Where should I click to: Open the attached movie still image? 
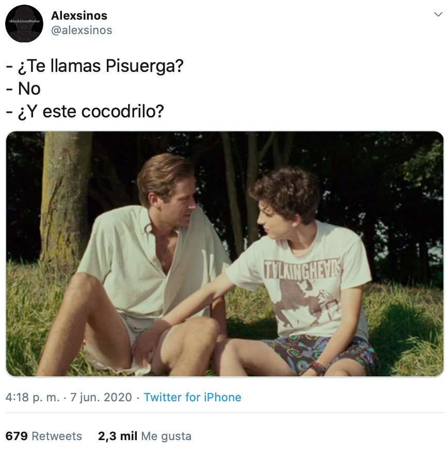coord(225,254)
